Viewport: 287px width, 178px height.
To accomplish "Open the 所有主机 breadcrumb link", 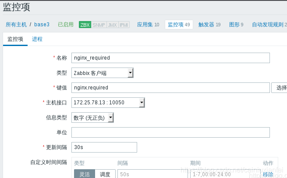I will (16, 25).
